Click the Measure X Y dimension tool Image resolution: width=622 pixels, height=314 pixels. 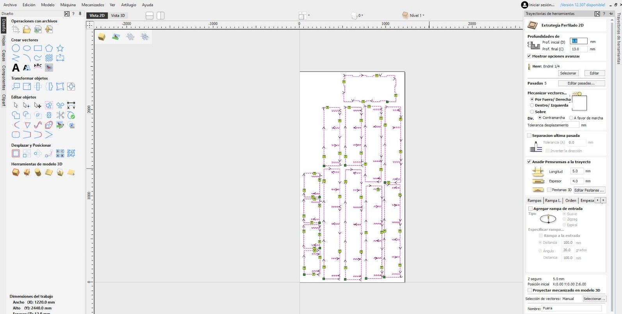click(71, 105)
